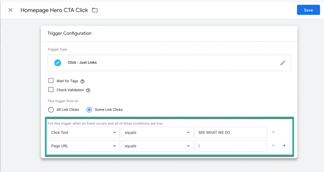Open the folder icon beside the trigger name
The width and height of the screenshot is (324, 172).
[95, 10]
